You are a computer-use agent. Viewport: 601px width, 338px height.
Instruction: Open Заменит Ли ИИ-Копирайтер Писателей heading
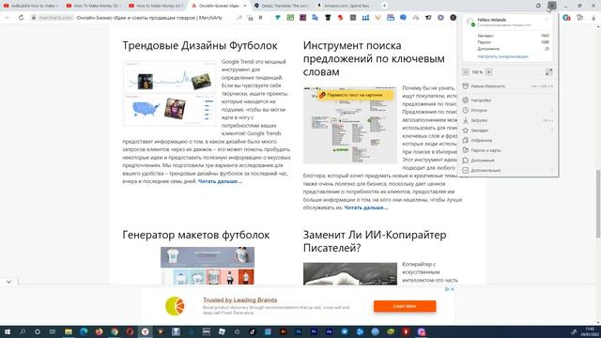click(x=375, y=241)
